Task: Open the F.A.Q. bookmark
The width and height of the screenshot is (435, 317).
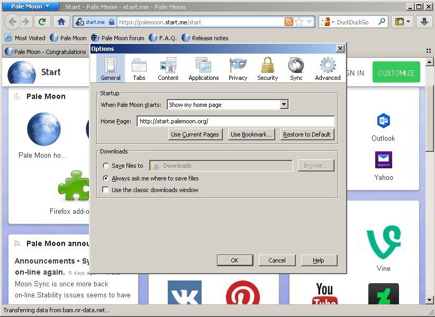Action: click(163, 38)
